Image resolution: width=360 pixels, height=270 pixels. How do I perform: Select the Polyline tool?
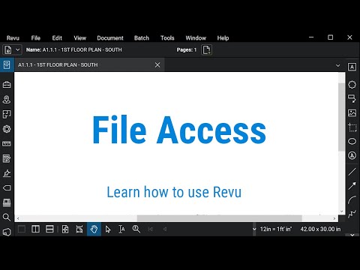tap(352, 214)
